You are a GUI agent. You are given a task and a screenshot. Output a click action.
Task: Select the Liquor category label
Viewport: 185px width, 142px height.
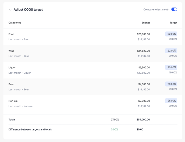pyautogui.click(x=12, y=68)
